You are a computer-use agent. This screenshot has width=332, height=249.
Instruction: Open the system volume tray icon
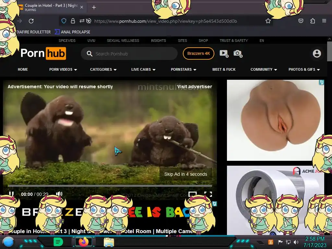296,242
